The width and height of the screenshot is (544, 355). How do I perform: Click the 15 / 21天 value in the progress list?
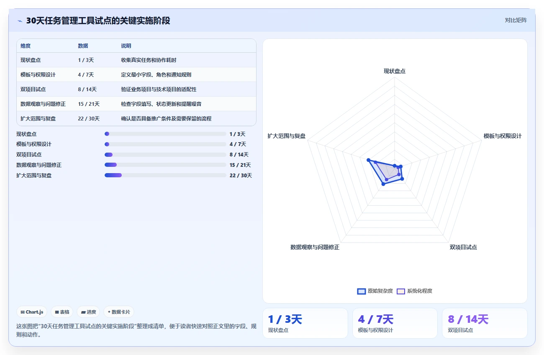[240, 165]
